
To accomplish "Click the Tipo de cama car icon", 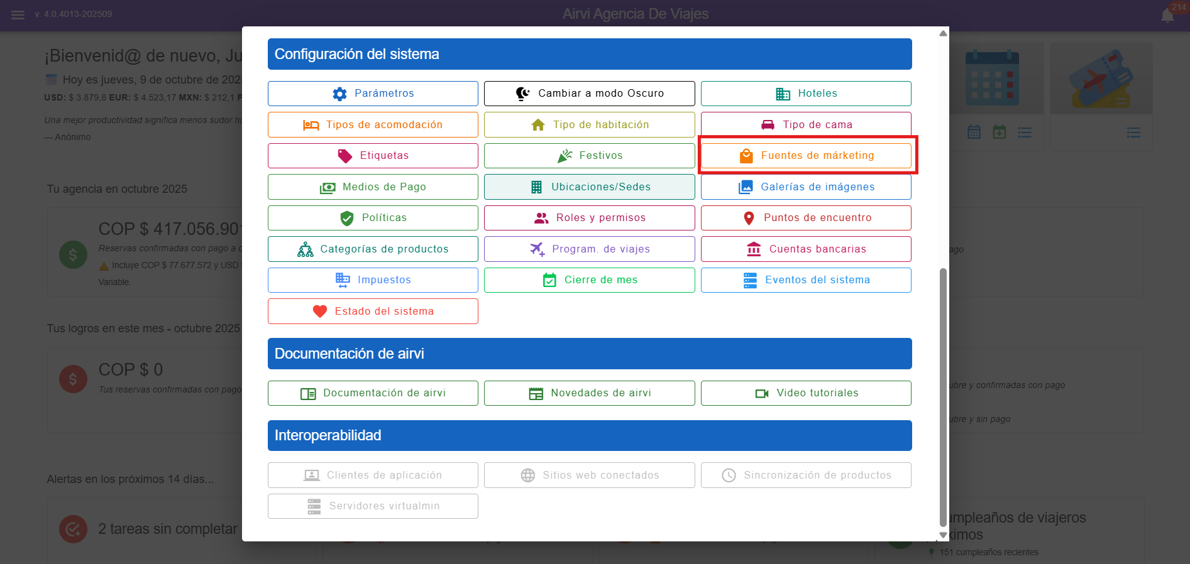I will click(768, 125).
